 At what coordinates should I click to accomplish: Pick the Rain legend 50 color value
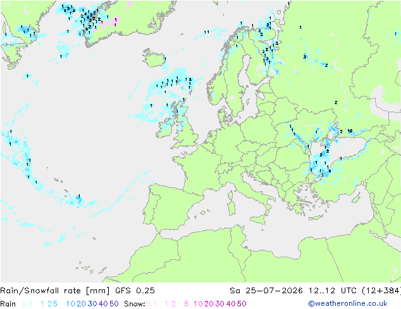pos(114,304)
